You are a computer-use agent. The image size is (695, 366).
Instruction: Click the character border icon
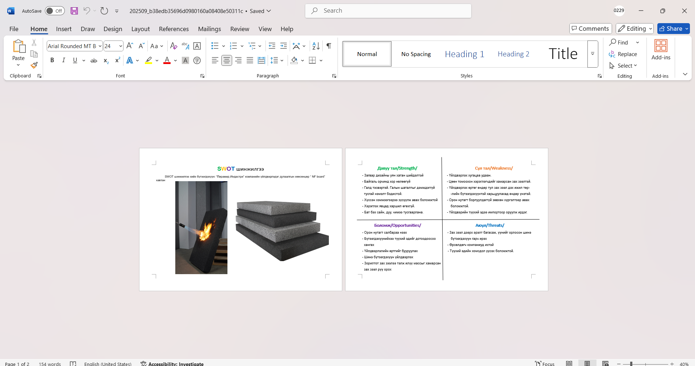click(197, 46)
